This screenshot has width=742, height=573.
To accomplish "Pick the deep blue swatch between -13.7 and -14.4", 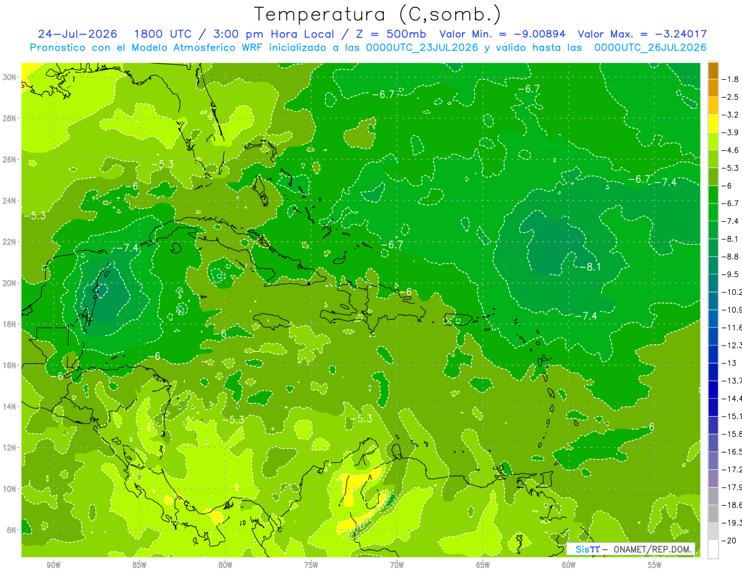I will coord(713,389).
